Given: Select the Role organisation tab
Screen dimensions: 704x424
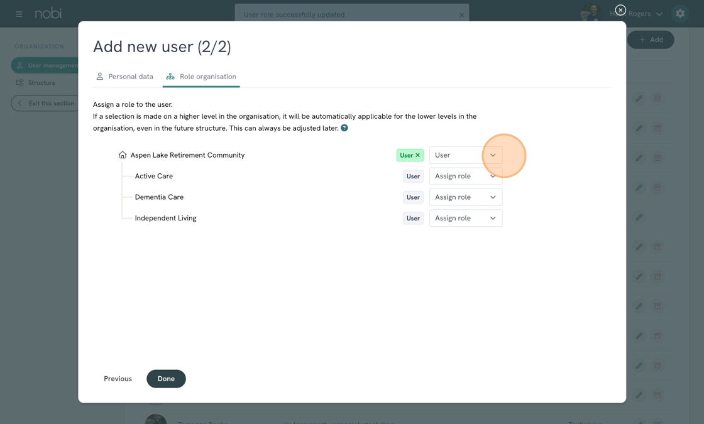Looking at the screenshot, I should click(x=201, y=77).
